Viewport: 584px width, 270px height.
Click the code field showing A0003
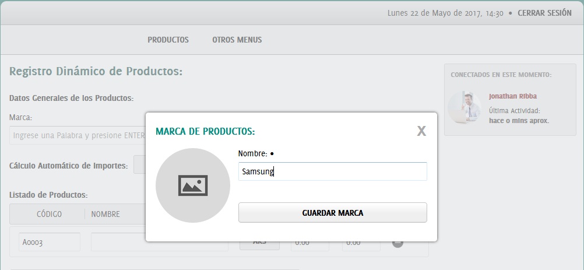49,243
